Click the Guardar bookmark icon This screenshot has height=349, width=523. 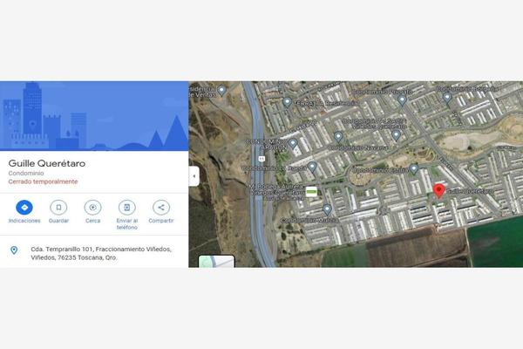coord(58,208)
